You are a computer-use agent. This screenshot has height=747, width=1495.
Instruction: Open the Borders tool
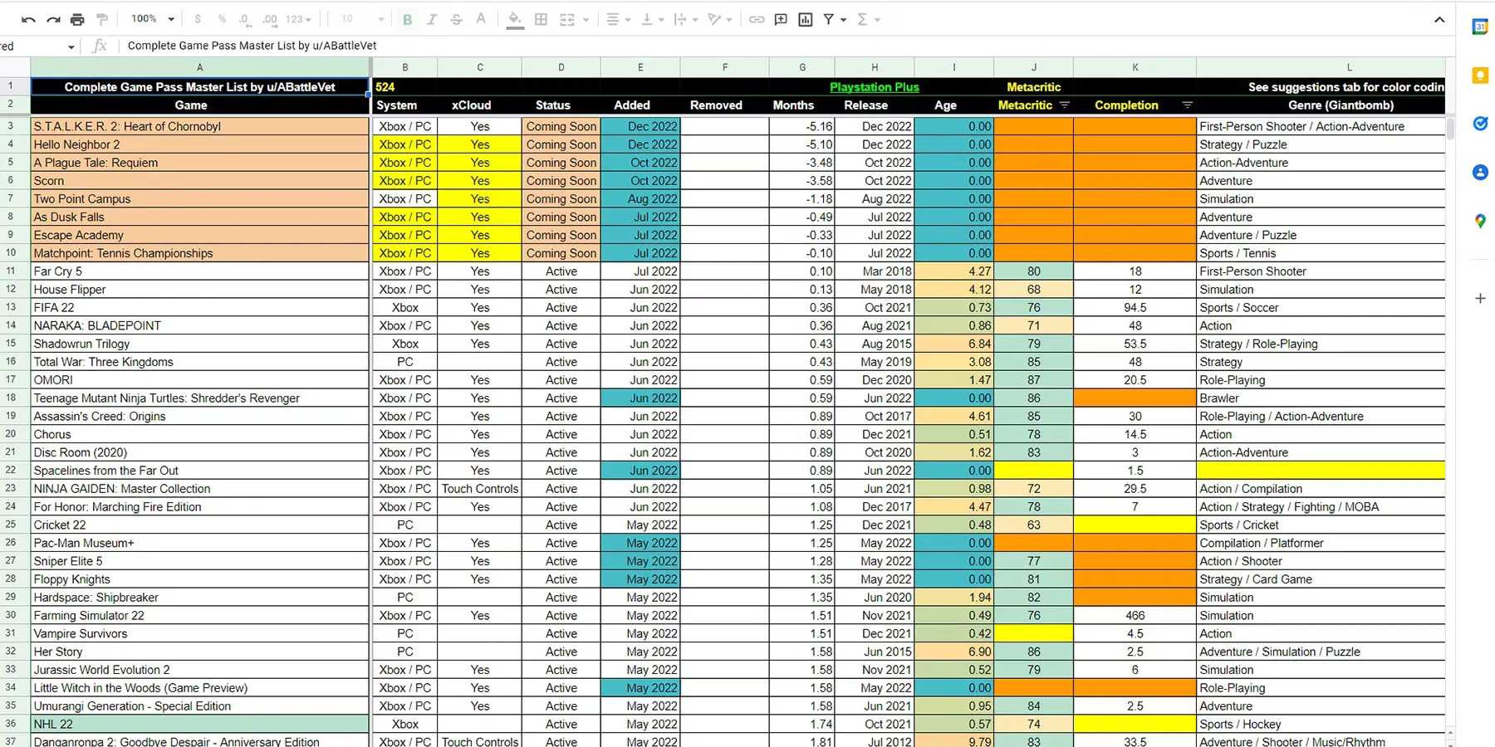tap(541, 19)
